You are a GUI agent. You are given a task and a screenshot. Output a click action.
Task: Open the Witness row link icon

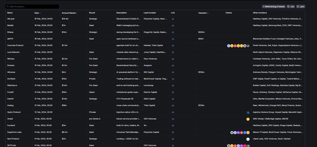pos(173,59)
